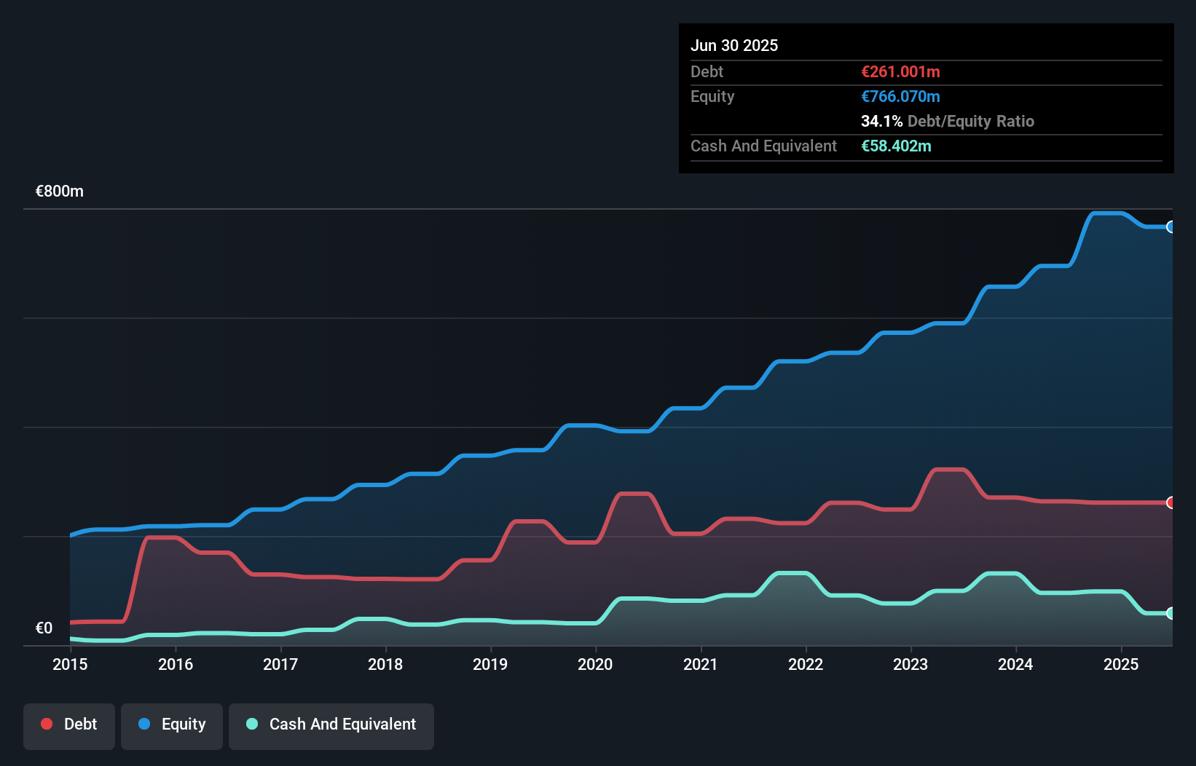Click the Debt row label in tooltip
Screen dimensions: 1196x766
pyautogui.click(x=707, y=71)
